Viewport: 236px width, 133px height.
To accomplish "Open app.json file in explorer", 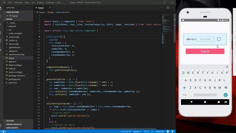I will [18, 62].
